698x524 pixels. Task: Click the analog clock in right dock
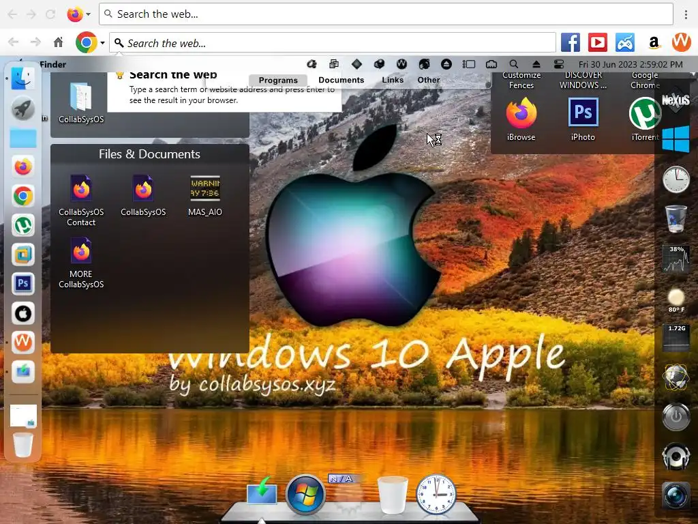(x=676, y=179)
